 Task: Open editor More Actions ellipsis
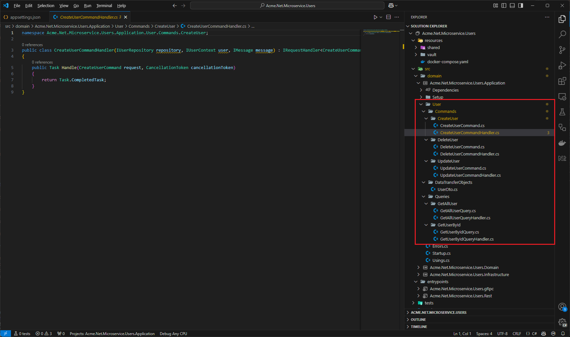pos(397,17)
